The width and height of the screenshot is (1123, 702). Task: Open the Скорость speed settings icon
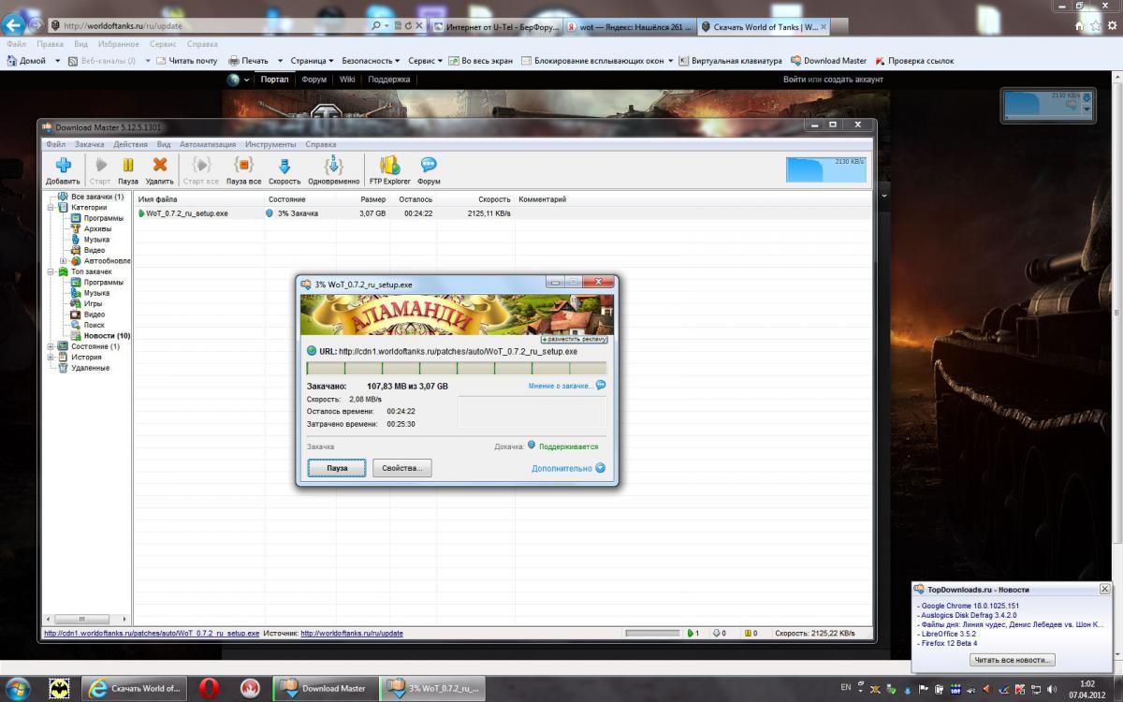[284, 169]
